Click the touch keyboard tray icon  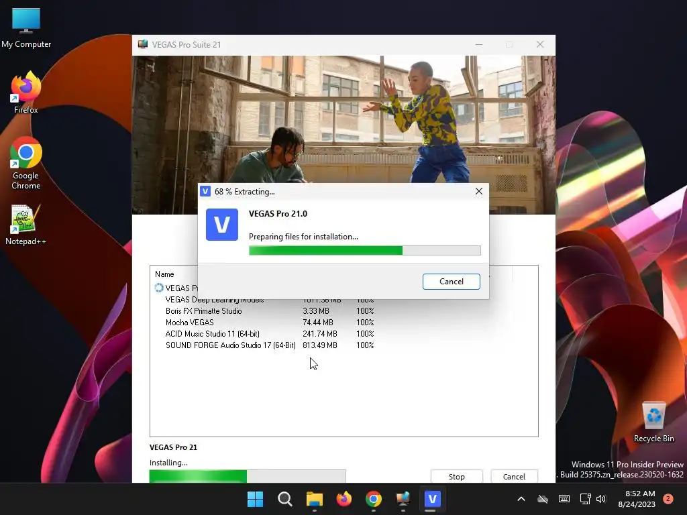click(564, 499)
